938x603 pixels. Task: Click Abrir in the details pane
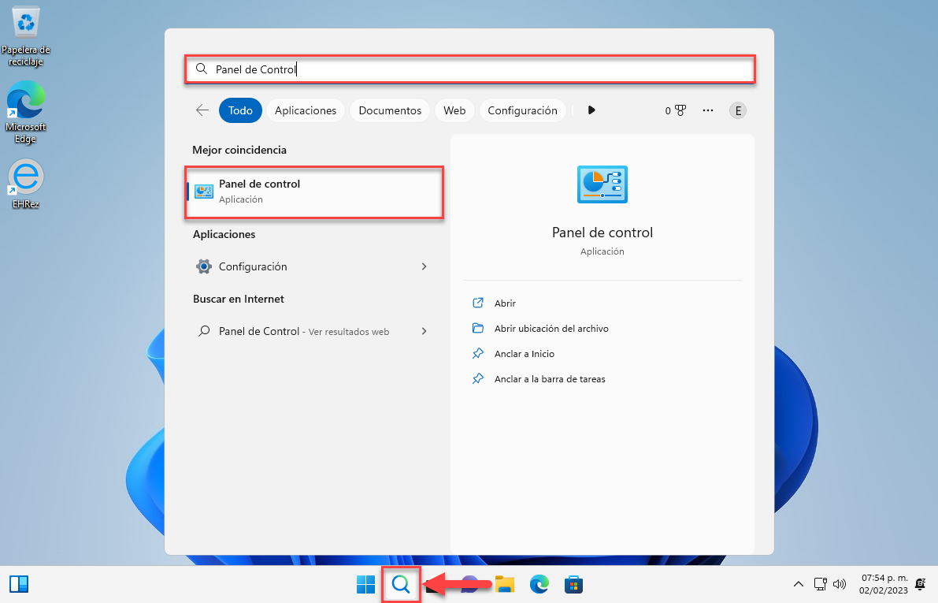[x=505, y=303]
